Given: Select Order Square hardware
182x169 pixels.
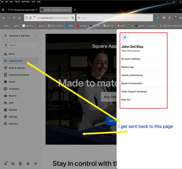Looking at the screenshot, I should [x=134, y=91].
